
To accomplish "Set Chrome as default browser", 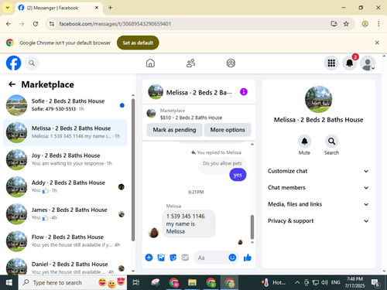I will [x=138, y=43].
